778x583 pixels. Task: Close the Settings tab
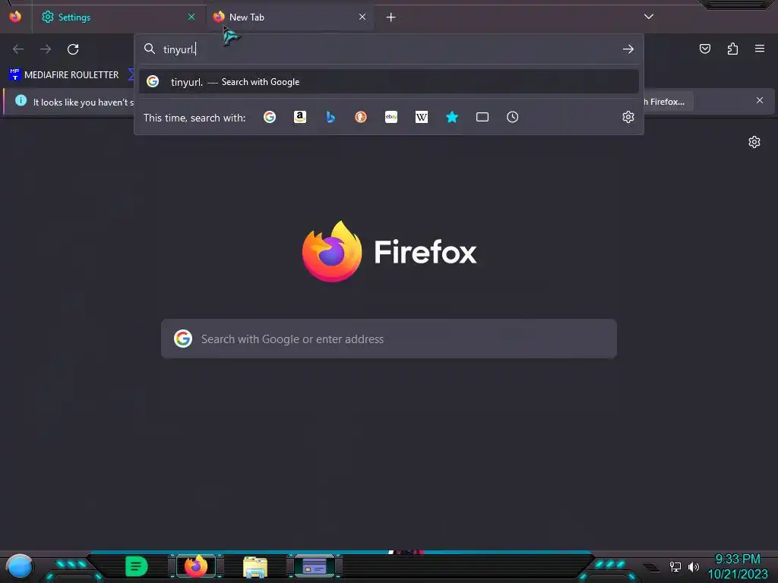(191, 17)
